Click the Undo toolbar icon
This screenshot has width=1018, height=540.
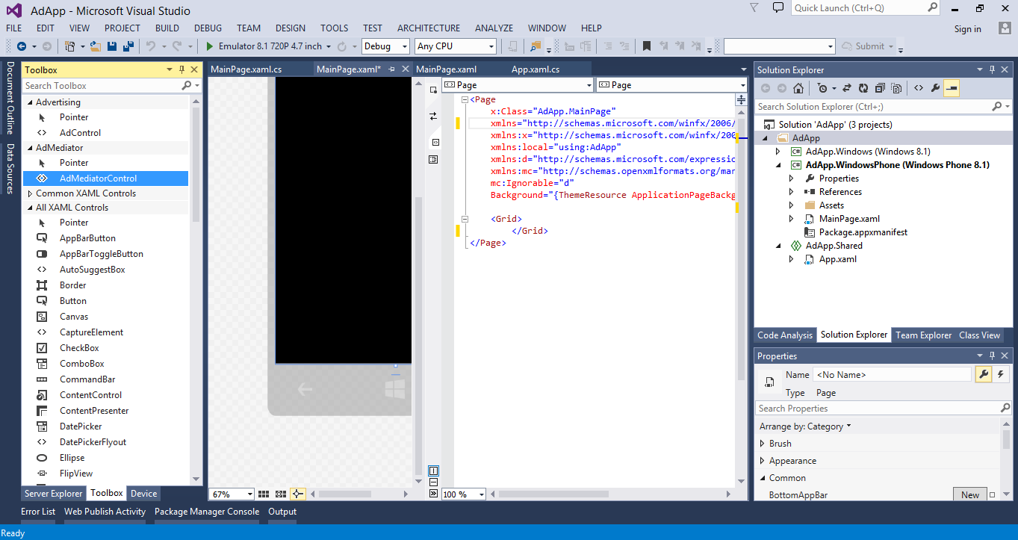click(151, 46)
